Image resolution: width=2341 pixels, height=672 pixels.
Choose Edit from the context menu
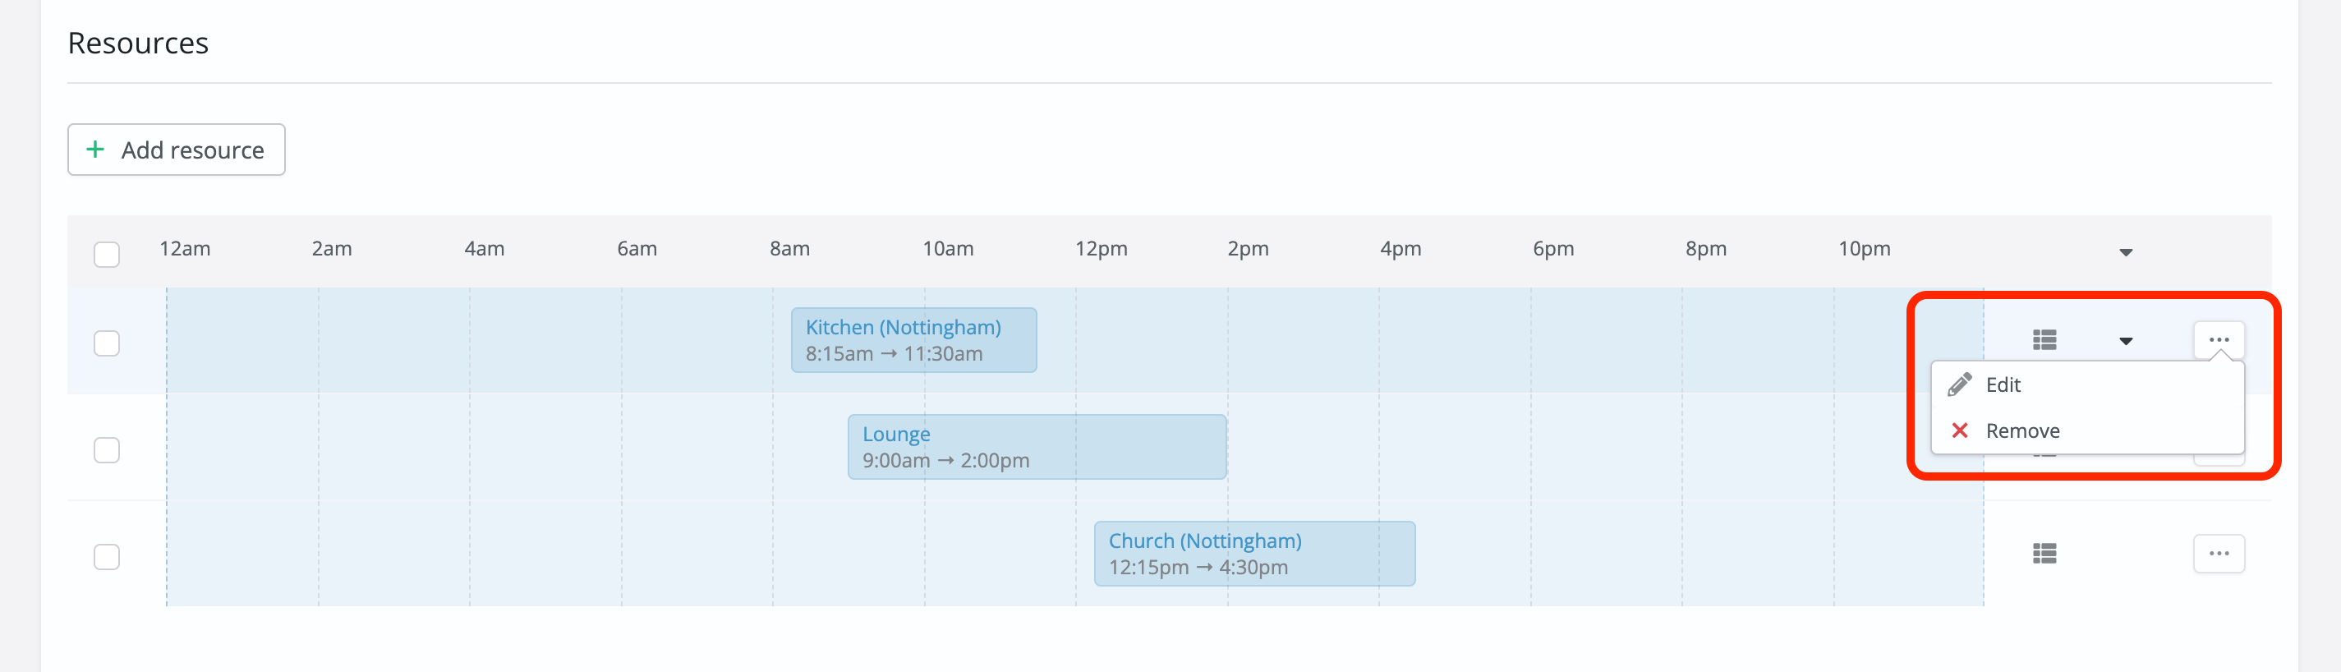point(2001,384)
